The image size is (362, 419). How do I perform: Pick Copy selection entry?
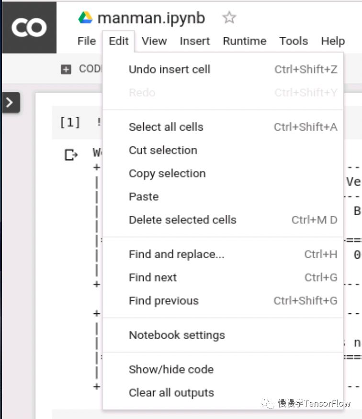pos(167,174)
